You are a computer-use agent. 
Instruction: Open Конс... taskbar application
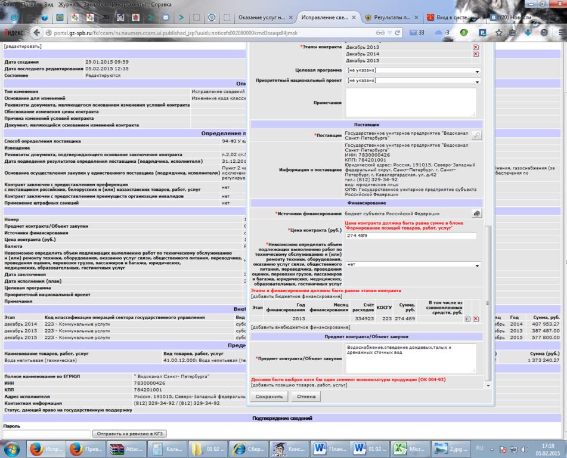(x=289, y=449)
